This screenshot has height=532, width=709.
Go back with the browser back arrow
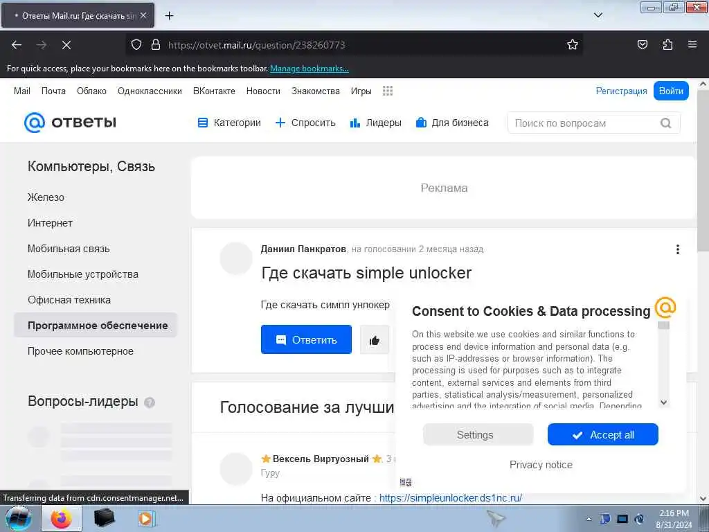[17, 45]
